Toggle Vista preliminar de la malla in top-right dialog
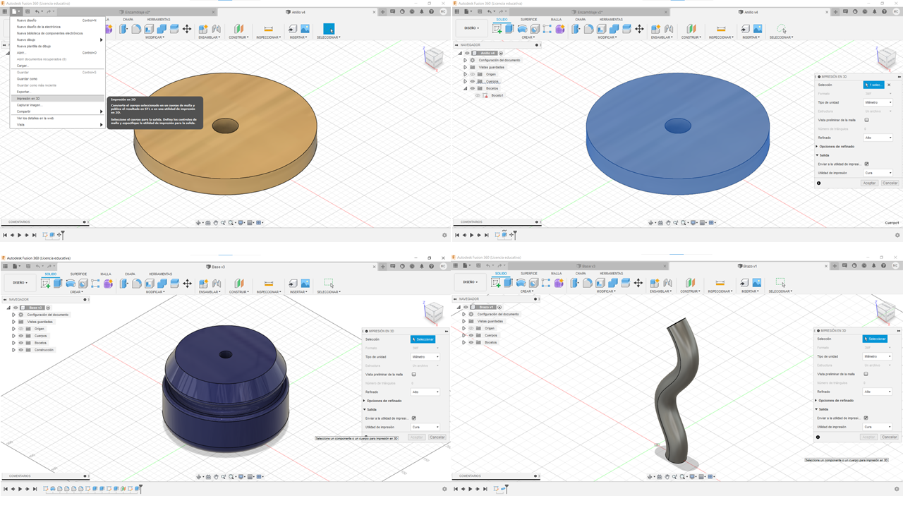The image size is (903, 508). point(866,120)
